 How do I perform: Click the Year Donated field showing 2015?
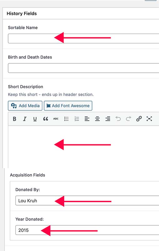coord(87,230)
